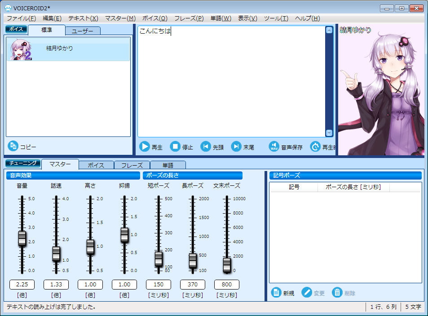Click the ポーズの長さ section header
428x316 pixels.
tap(193, 175)
